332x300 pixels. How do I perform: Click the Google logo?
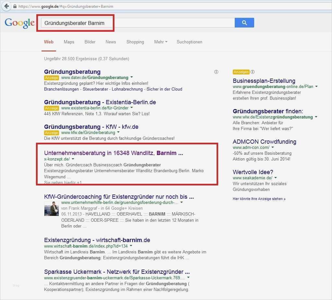point(19,23)
